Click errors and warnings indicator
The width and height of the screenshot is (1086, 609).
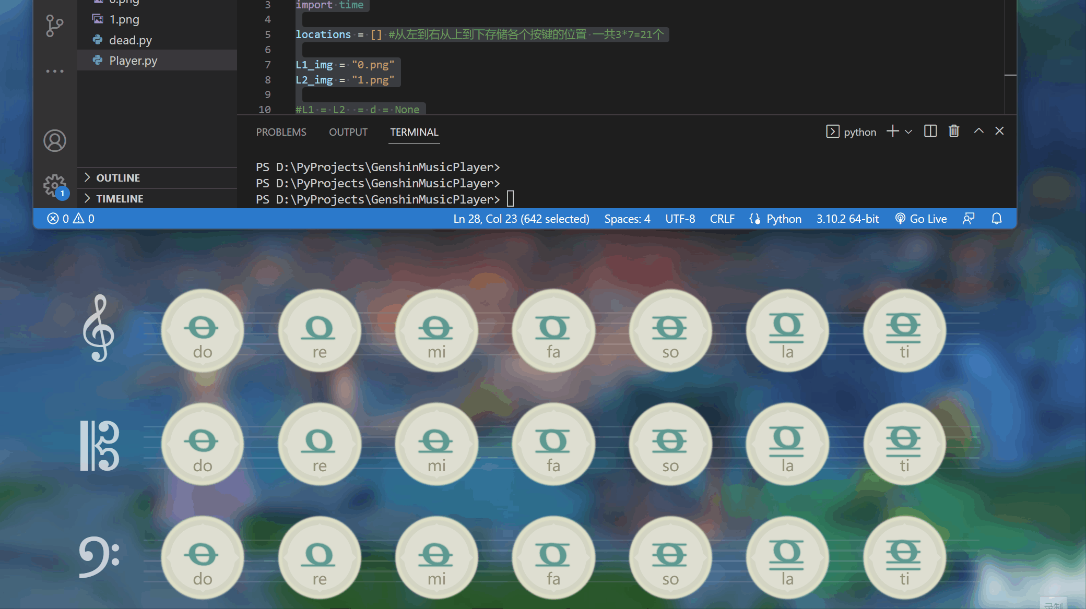pyautogui.click(x=70, y=219)
